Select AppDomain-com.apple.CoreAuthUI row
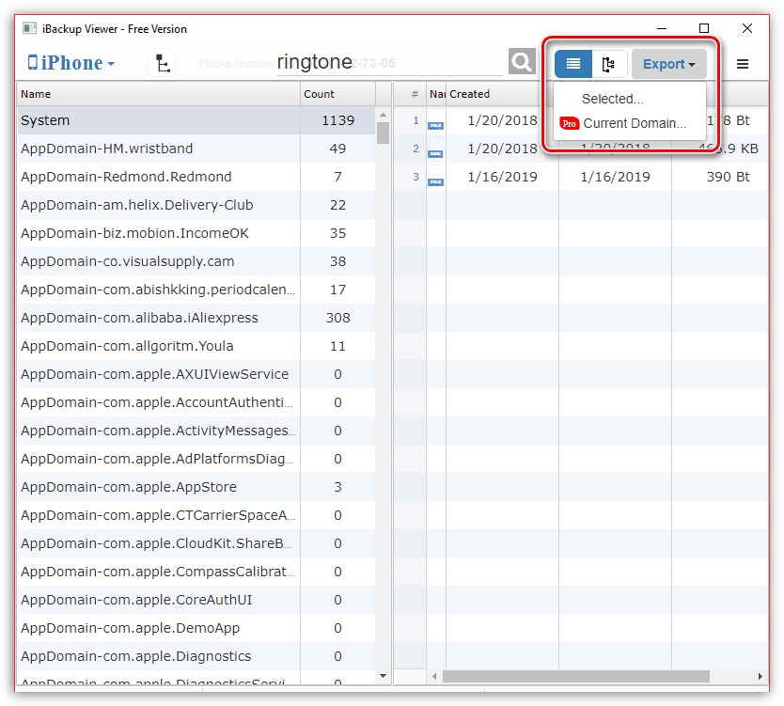784x706 pixels. [196, 600]
